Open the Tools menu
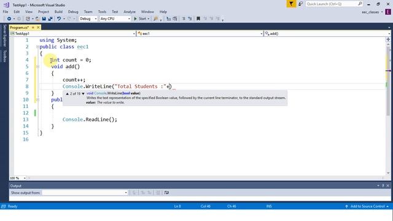Screen dimensions: 393x221 102,12
